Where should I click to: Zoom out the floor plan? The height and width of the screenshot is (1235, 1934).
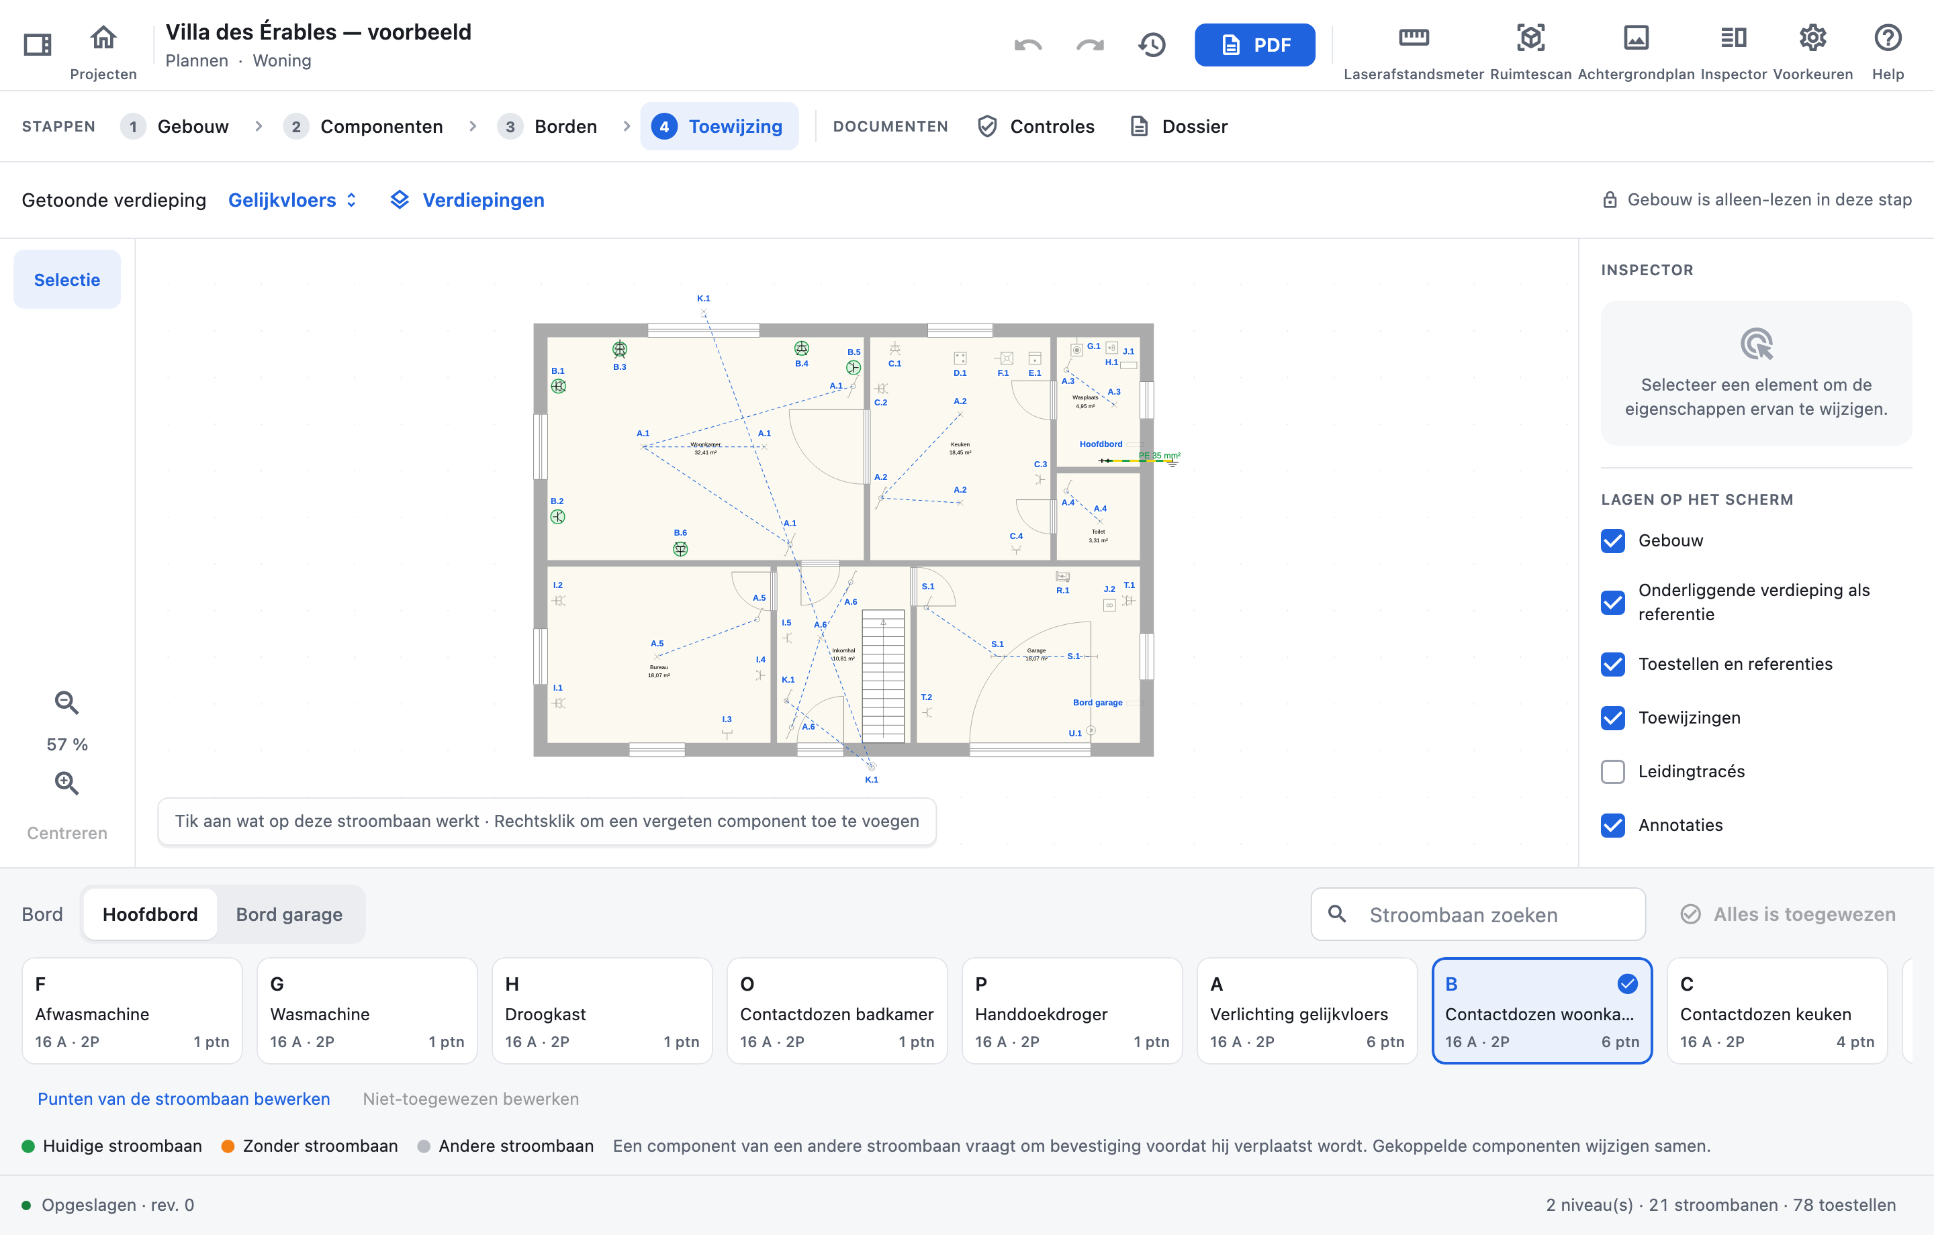coord(66,703)
